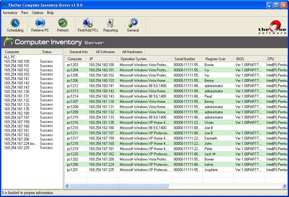Open the Reporting chart icon
This screenshot has width=289, height=197.
110,23
